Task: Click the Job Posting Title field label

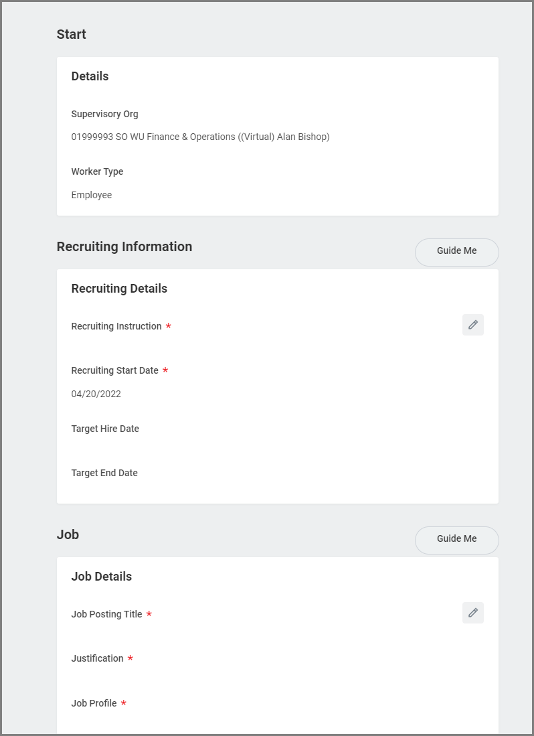Action: (x=106, y=614)
